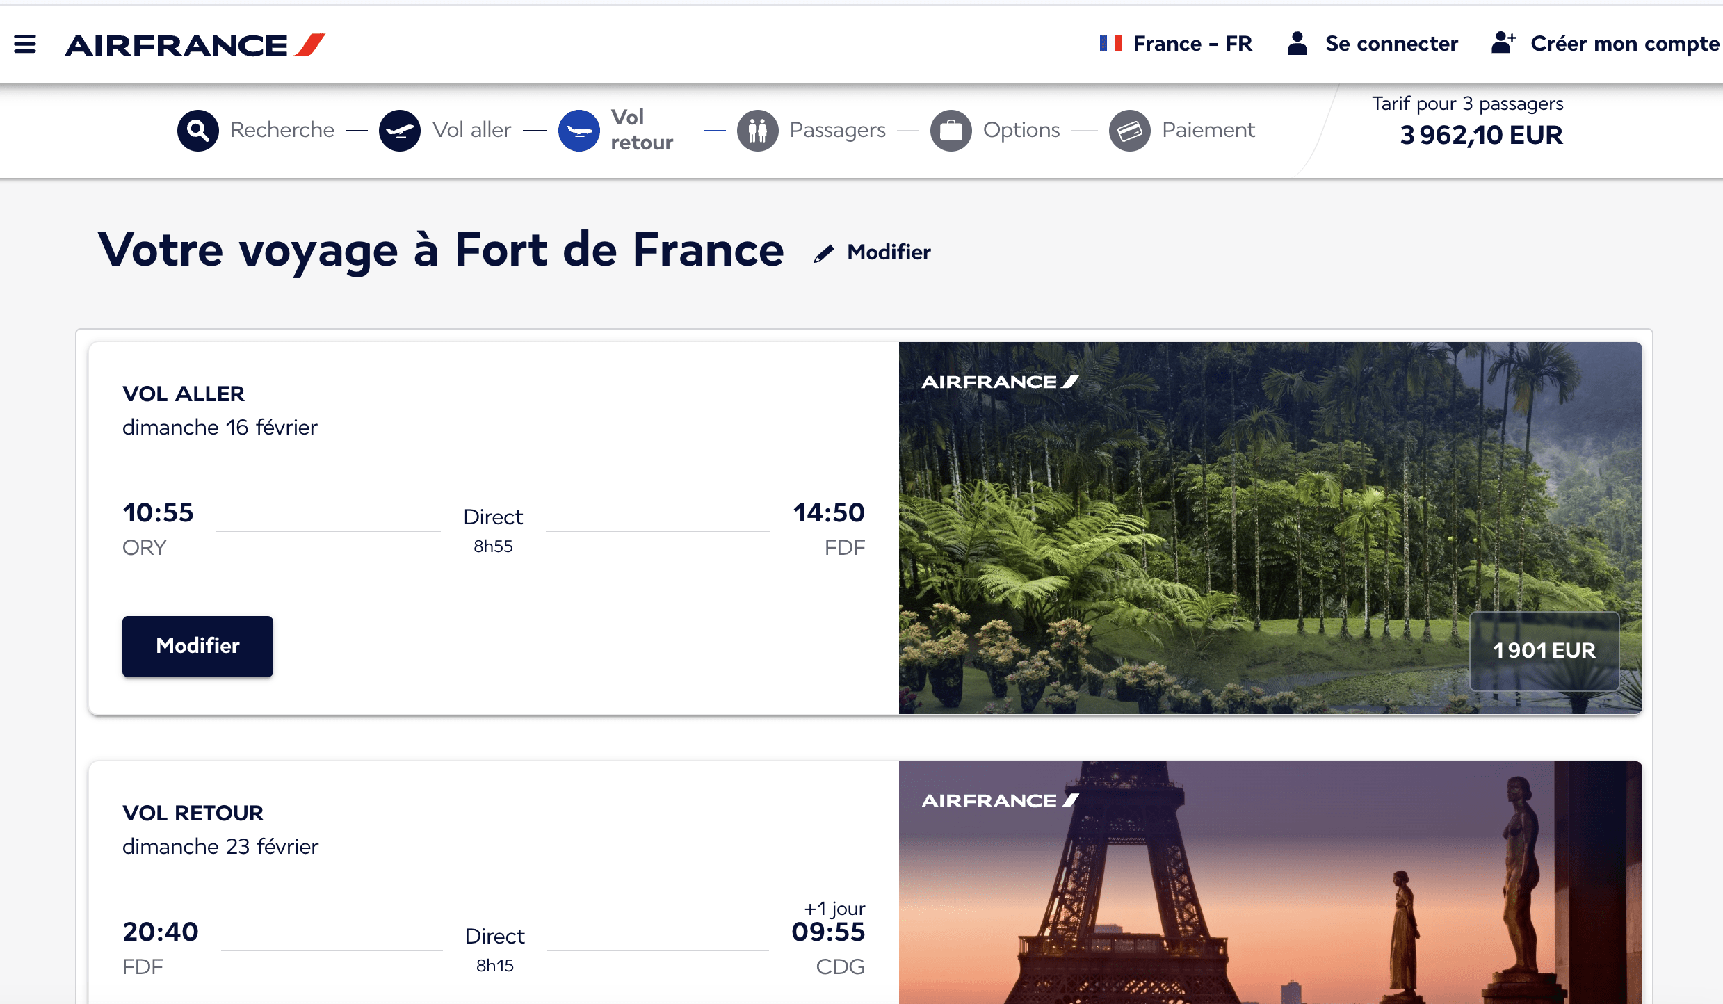Click the 20:40 departure time
Image resolution: width=1723 pixels, height=1004 pixels.
161,932
